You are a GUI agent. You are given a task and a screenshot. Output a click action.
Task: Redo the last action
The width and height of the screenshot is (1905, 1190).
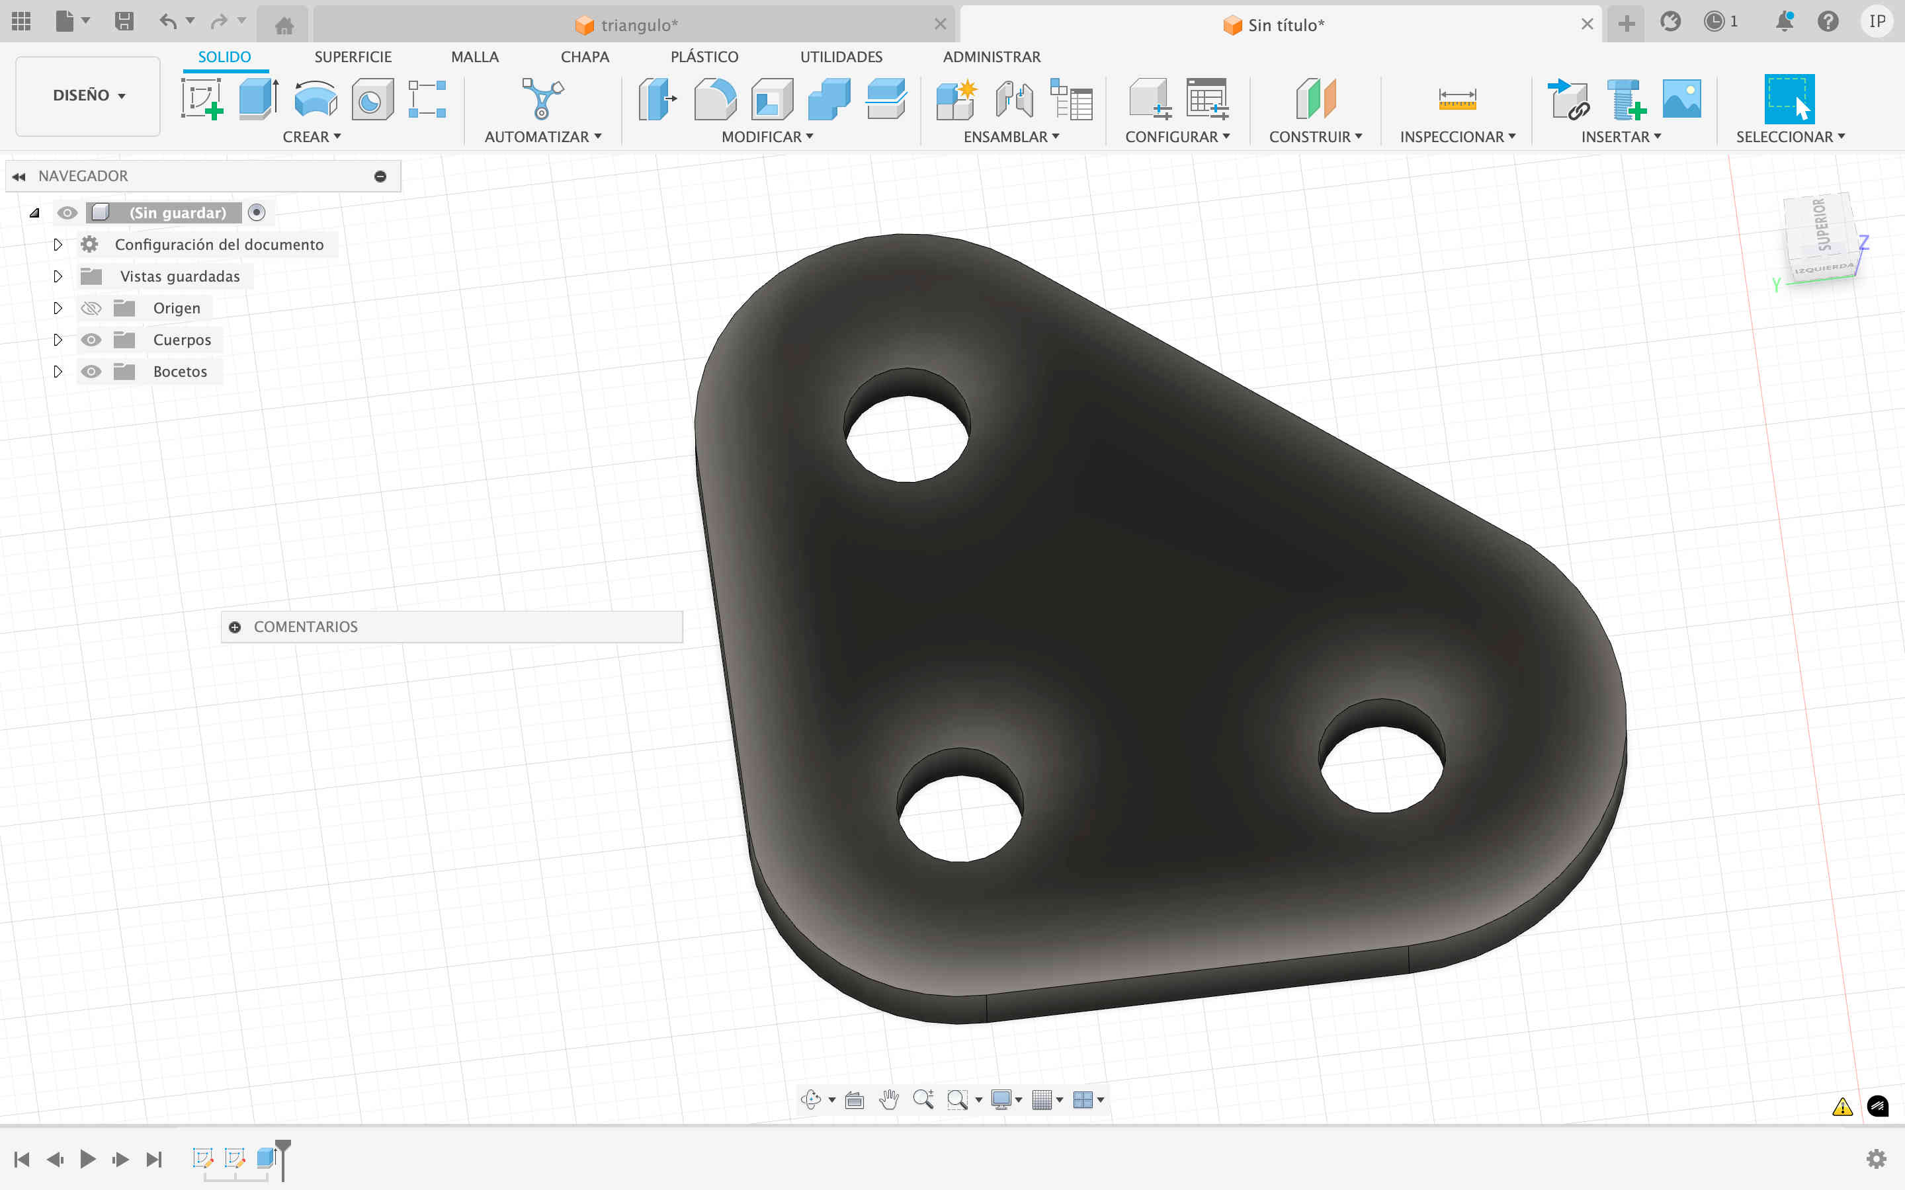click(220, 21)
